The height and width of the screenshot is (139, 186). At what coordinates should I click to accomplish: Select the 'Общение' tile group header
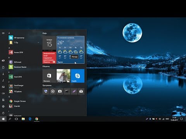[x=46, y=66]
